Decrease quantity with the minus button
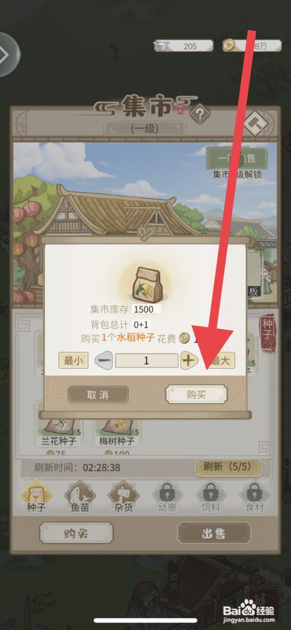This screenshot has height=630, width=291. [x=104, y=361]
